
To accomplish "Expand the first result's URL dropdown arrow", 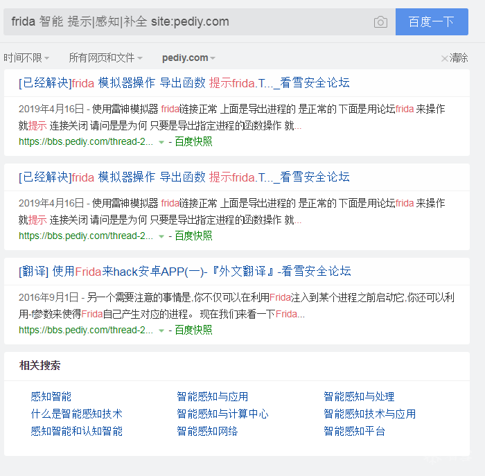I will 161,142.
